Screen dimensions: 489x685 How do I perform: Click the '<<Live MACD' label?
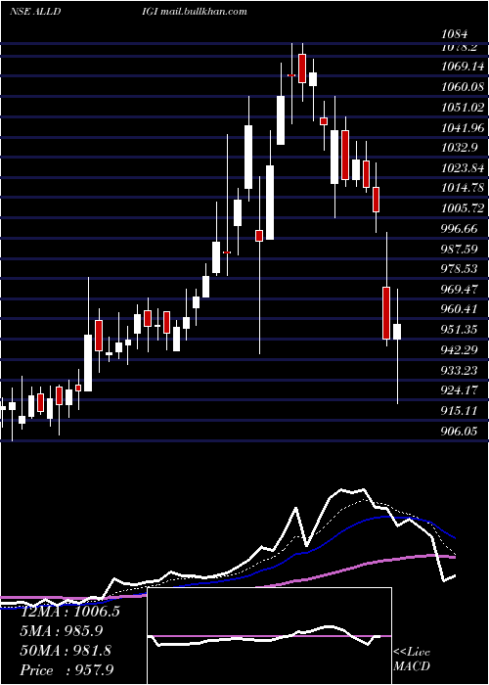412,659
